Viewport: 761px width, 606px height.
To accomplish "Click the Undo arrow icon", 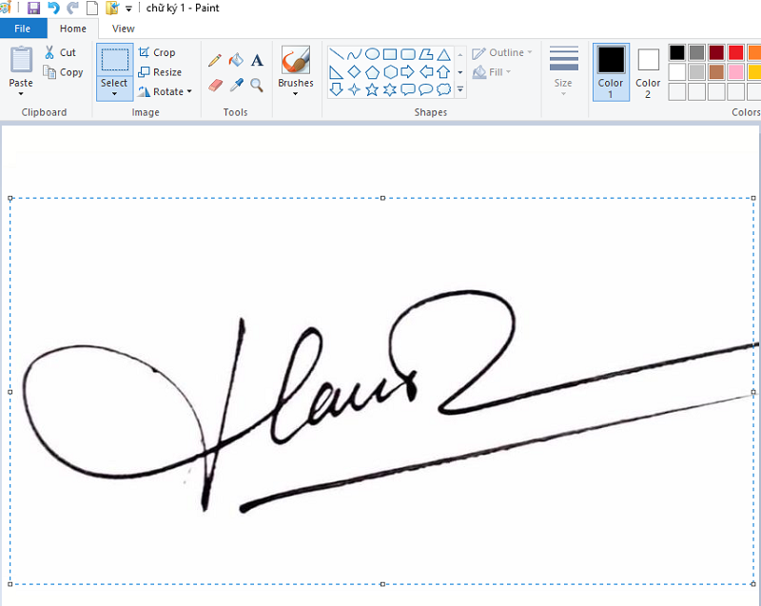I will click(x=53, y=8).
